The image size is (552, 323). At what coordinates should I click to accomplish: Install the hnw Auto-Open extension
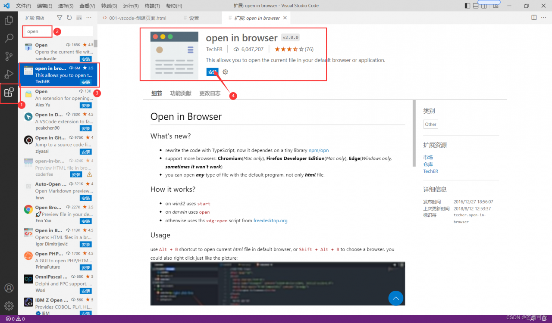click(x=85, y=198)
